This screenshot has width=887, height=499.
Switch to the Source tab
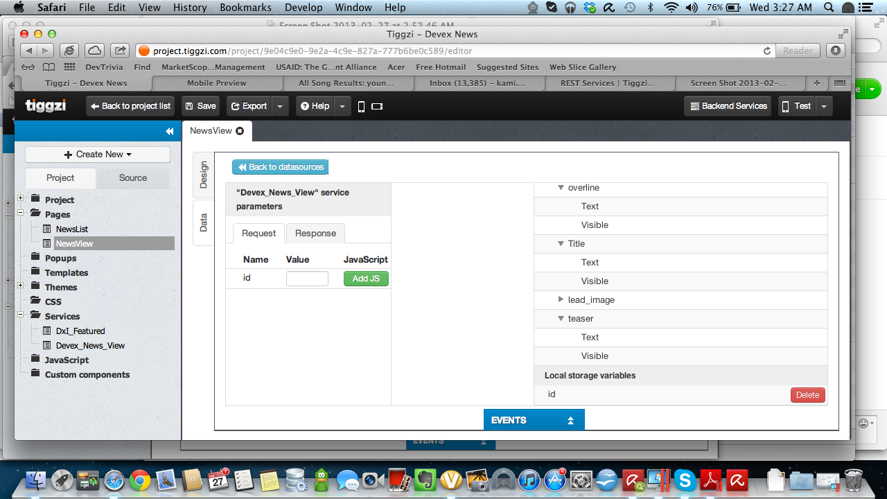(132, 178)
